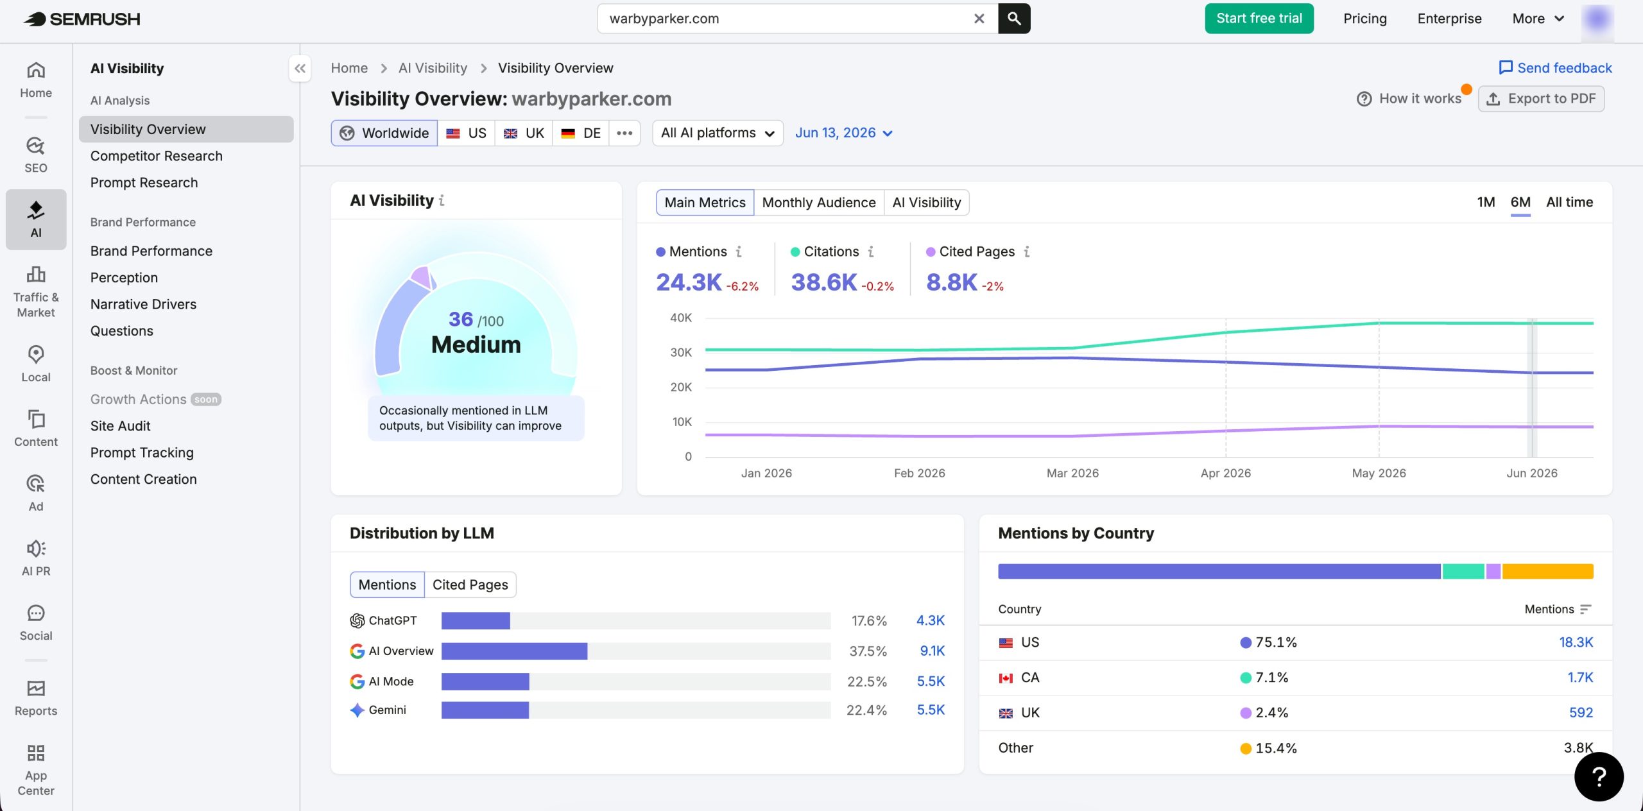The width and height of the screenshot is (1643, 811).
Task: Click the info icon next to Mentions
Action: click(739, 252)
